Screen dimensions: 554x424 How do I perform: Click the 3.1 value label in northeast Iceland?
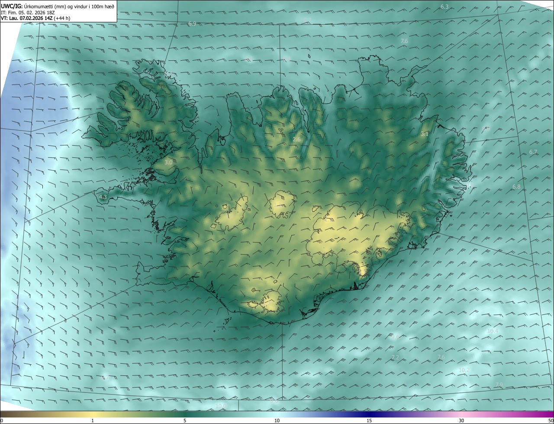pyautogui.click(x=425, y=134)
